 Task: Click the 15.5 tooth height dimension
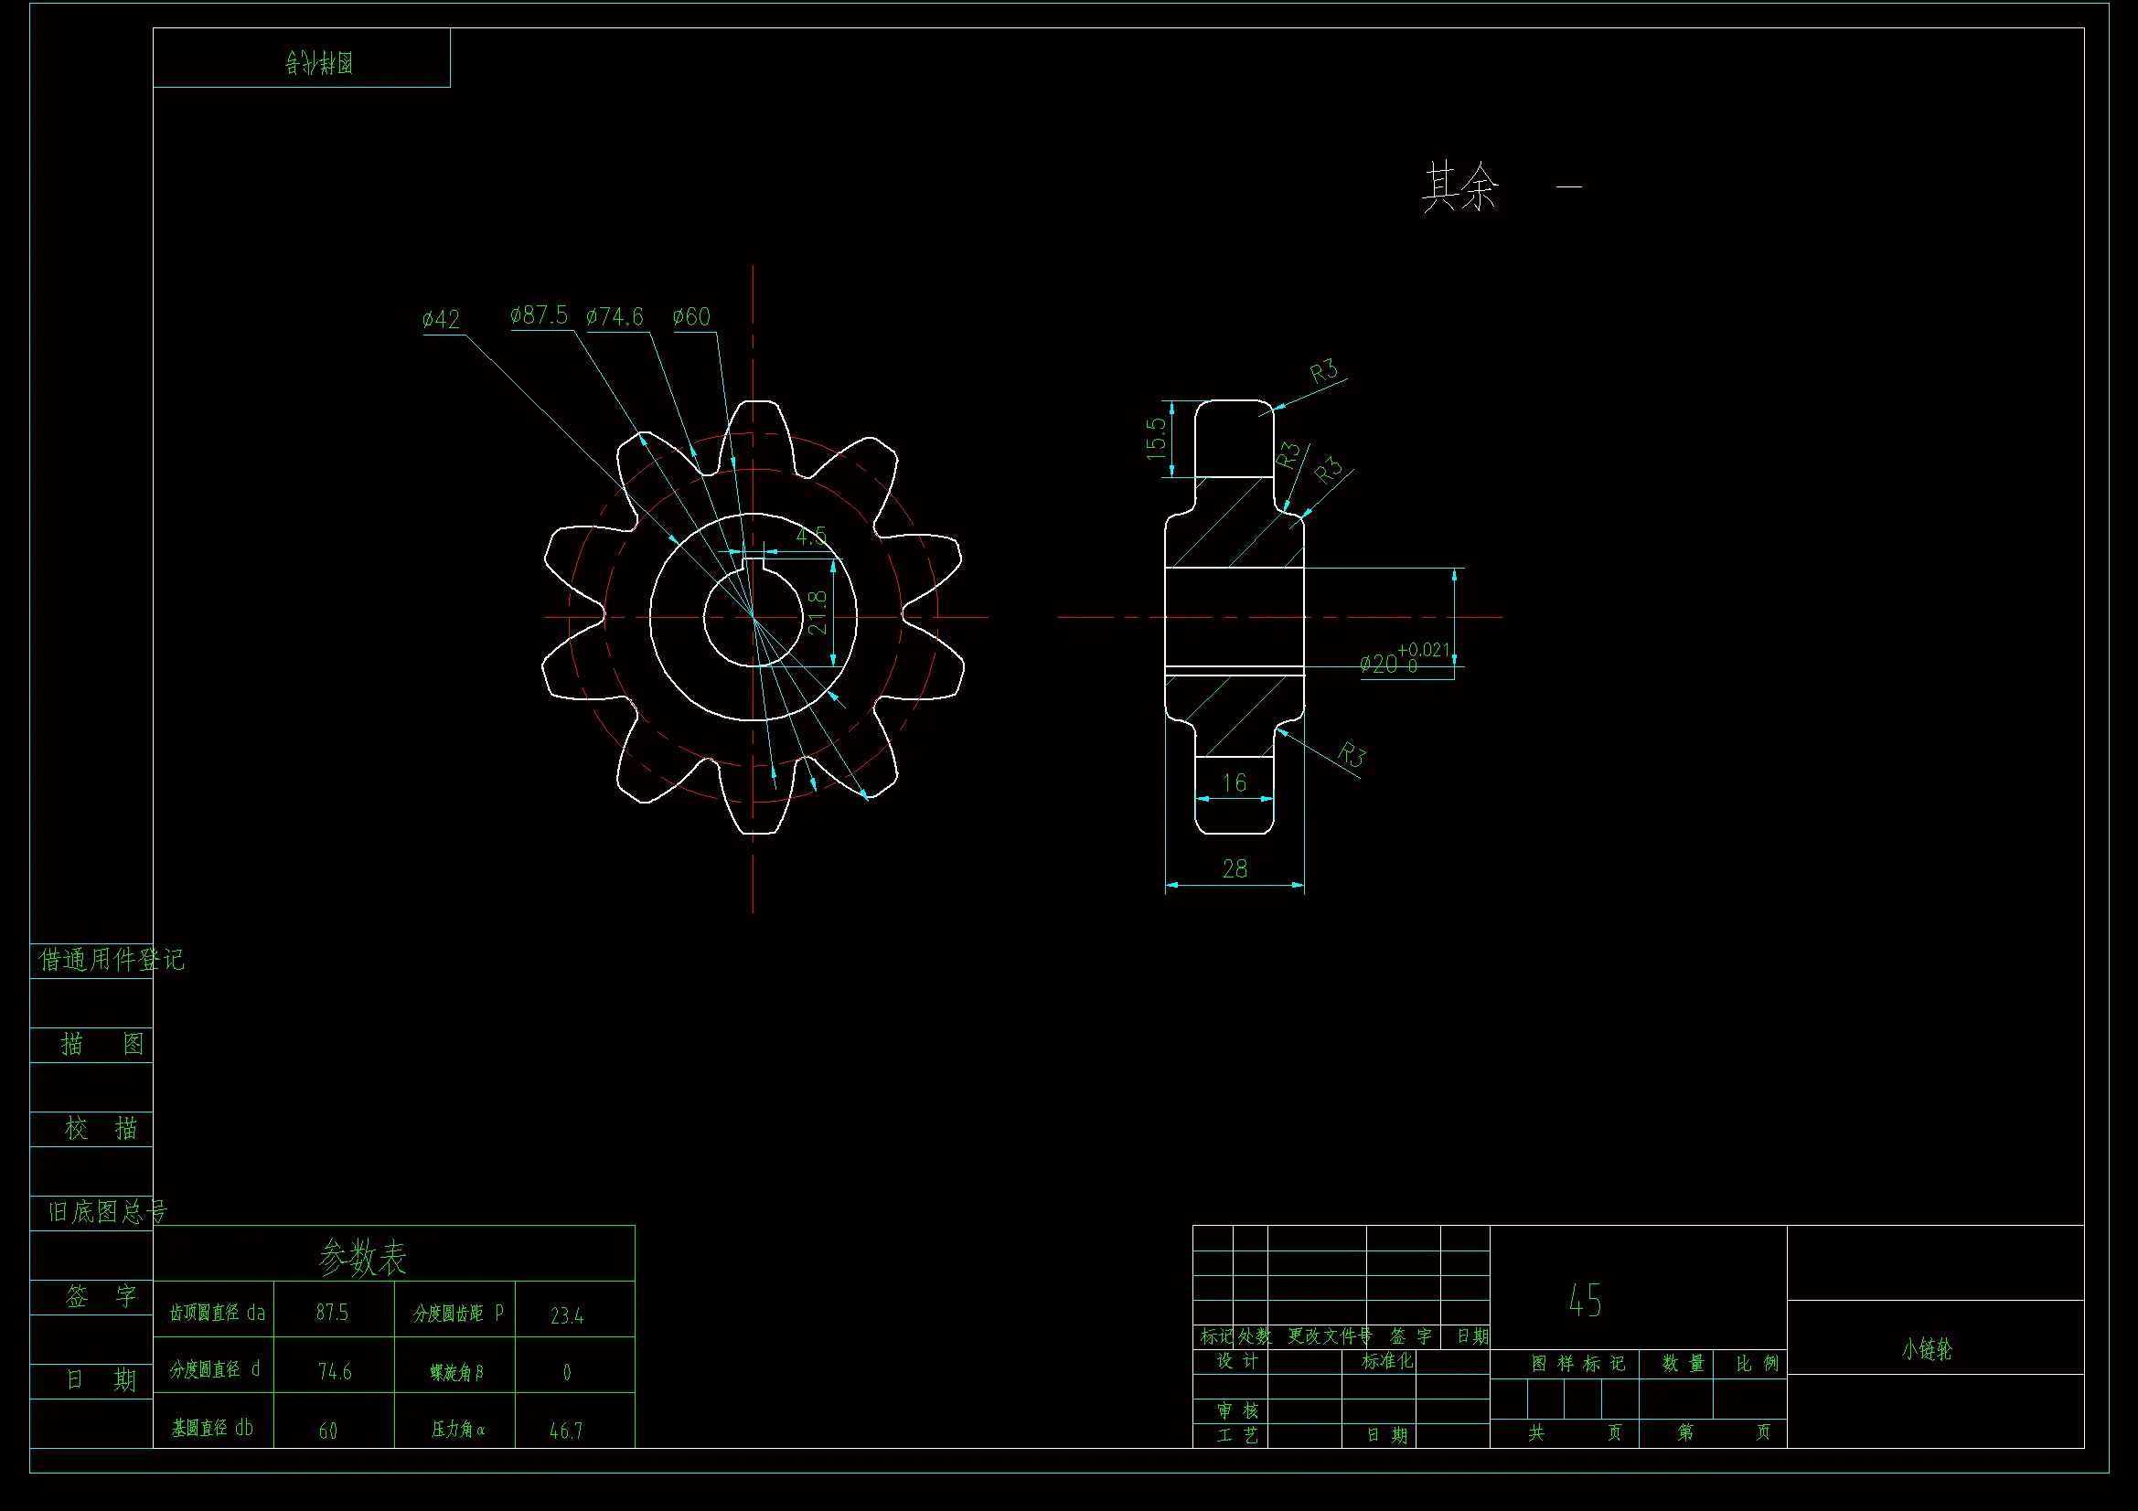click(1156, 439)
